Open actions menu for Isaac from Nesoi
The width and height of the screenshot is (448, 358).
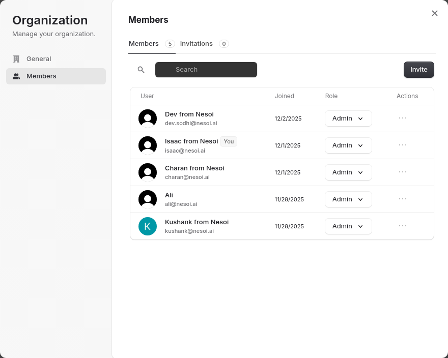pyautogui.click(x=403, y=145)
